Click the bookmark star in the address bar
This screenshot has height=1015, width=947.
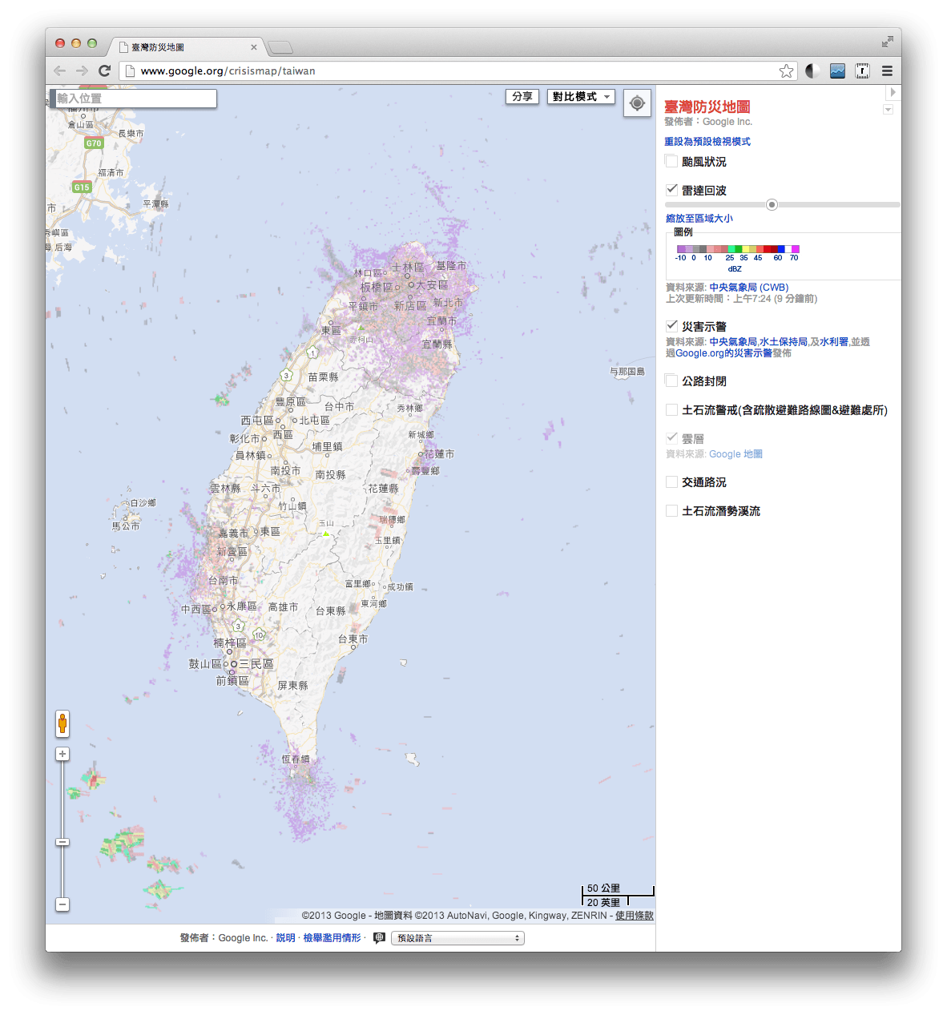click(x=786, y=70)
